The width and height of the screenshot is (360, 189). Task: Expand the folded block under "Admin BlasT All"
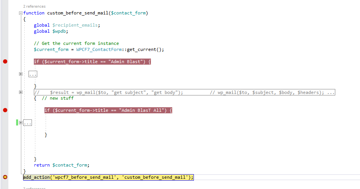point(21,122)
